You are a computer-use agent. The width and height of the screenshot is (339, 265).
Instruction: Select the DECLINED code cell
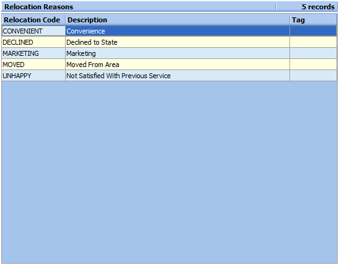(33, 42)
